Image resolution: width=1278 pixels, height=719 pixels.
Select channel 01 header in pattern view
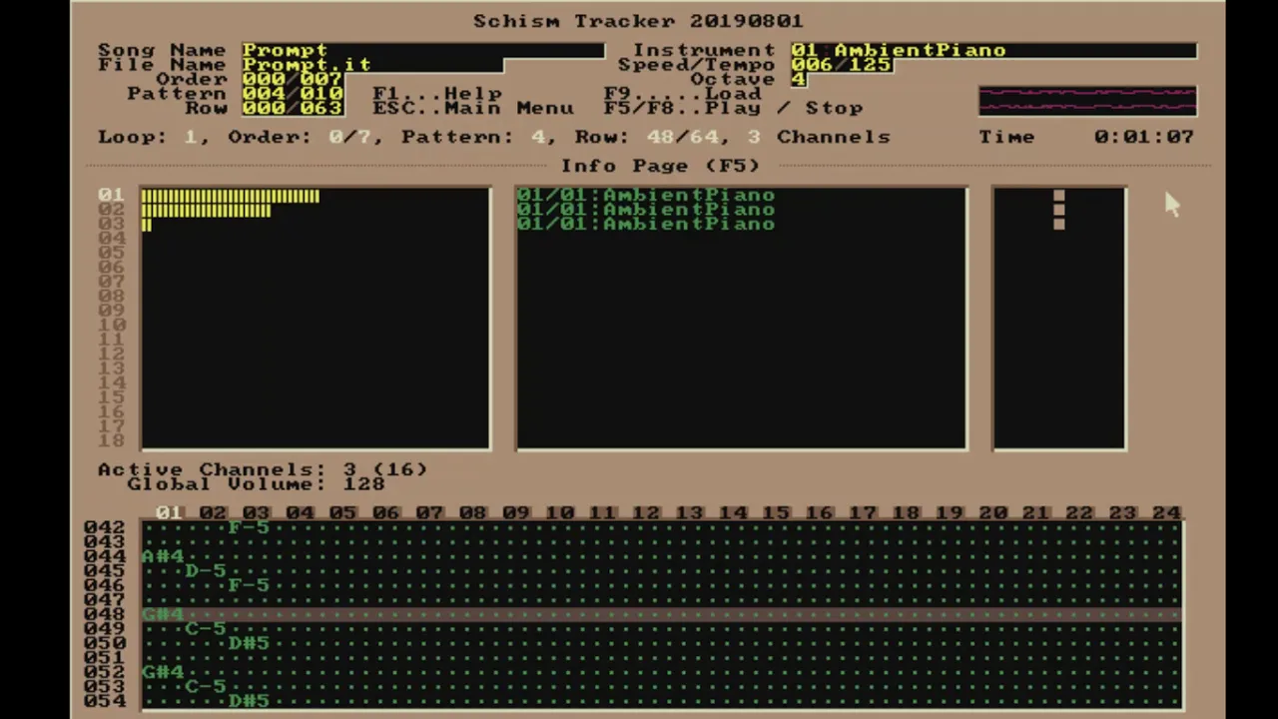(169, 512)
